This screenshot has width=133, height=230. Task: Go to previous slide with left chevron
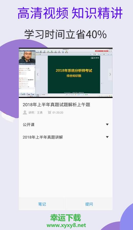tap(38, 74)
